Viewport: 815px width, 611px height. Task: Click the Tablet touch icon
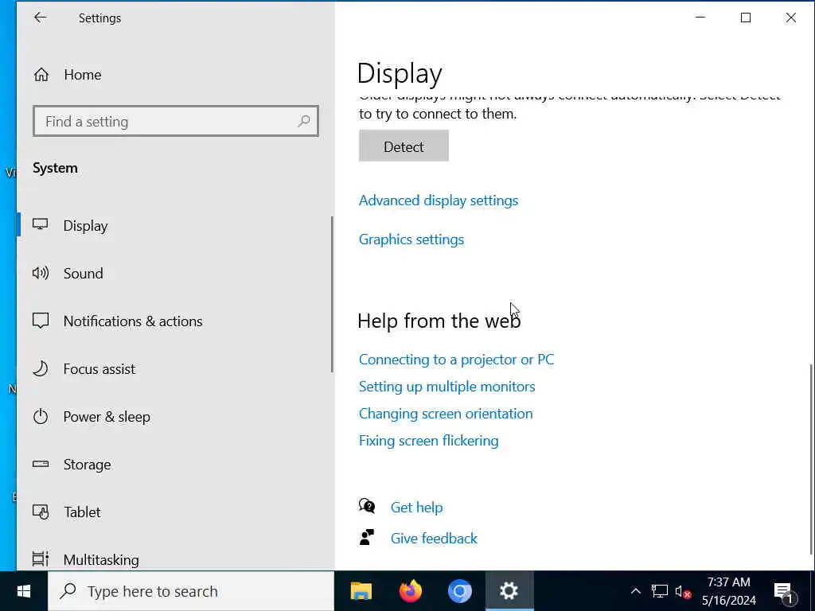[41, 512]
